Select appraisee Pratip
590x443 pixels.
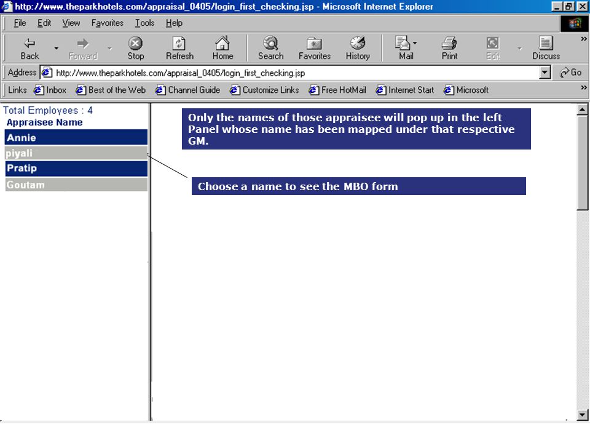pos(76,169)
